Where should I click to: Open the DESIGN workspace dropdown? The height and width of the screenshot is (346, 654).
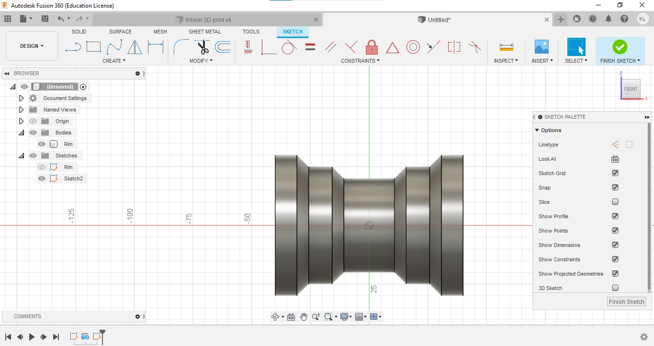[x=32, y=46]
